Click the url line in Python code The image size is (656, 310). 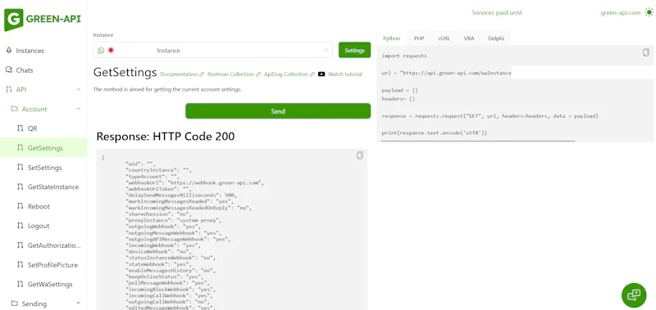pos(446,73)
